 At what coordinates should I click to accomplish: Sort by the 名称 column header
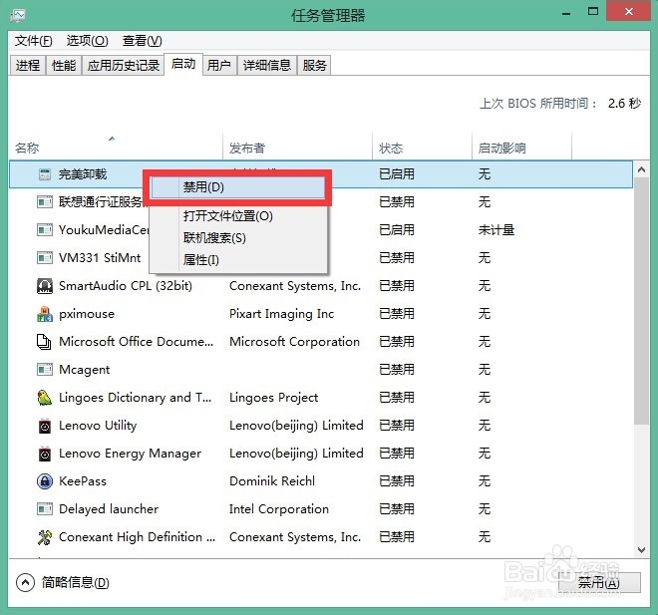[x=116, y=148]
